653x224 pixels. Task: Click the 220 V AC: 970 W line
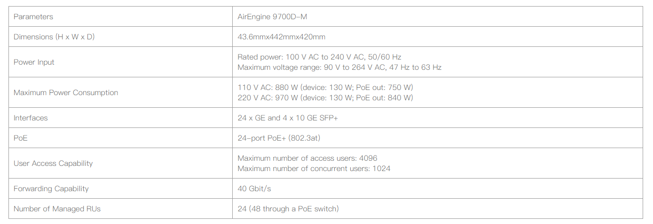pyautogui.click(x=325, y=98)
